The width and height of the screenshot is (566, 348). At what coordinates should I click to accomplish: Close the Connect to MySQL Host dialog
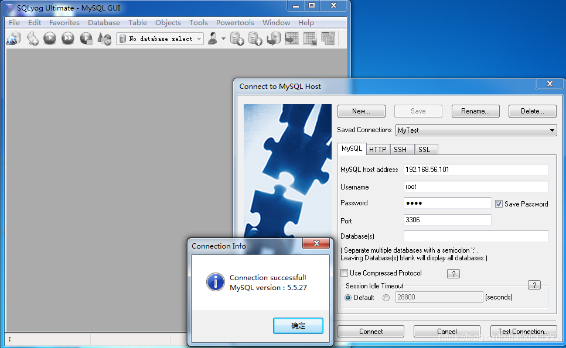[550, 84]
